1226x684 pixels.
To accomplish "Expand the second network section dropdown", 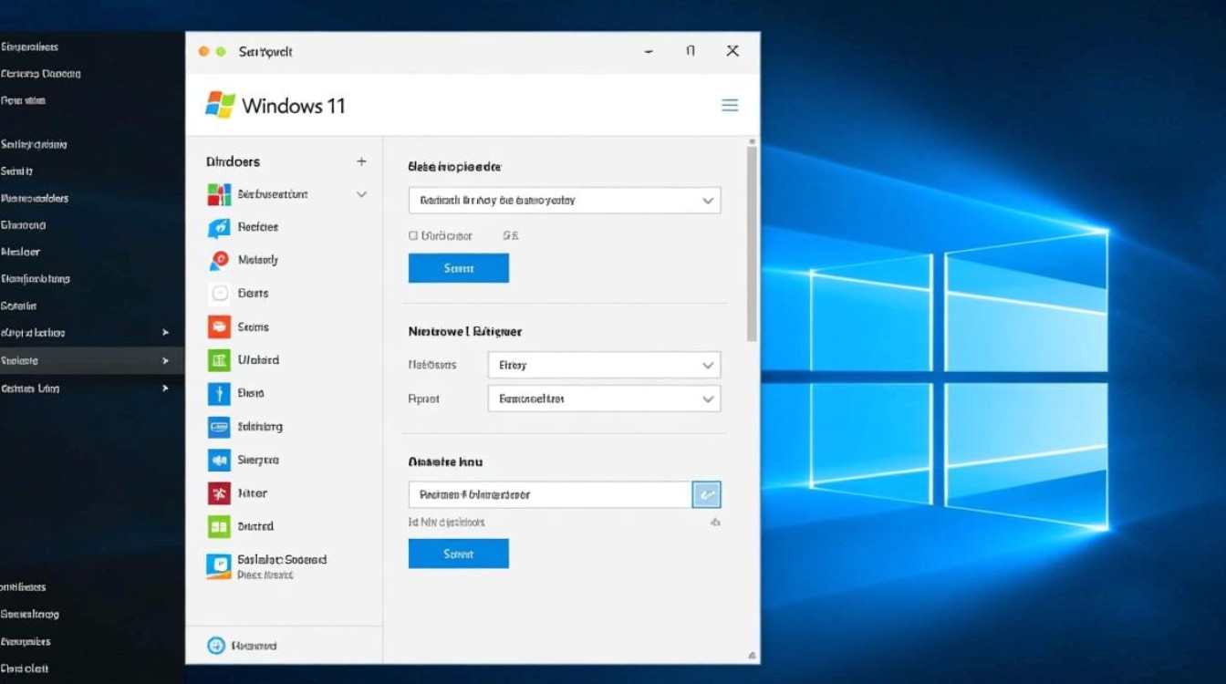I will [x=604, y=399].
